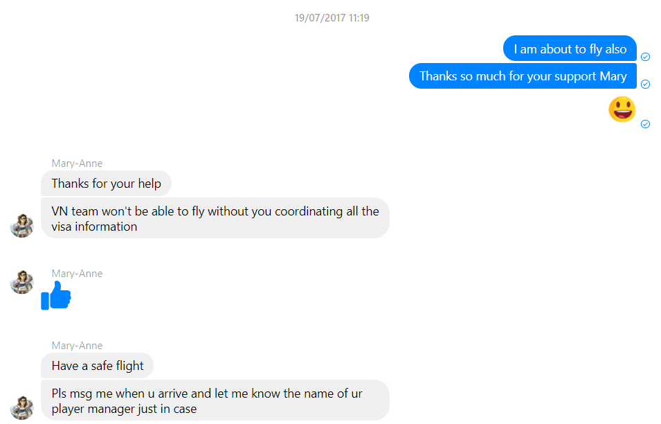Screen dimensions: 661x424
Task: Click the 19/07/2017 11:19 timestamp
Action: pos(332,18)
